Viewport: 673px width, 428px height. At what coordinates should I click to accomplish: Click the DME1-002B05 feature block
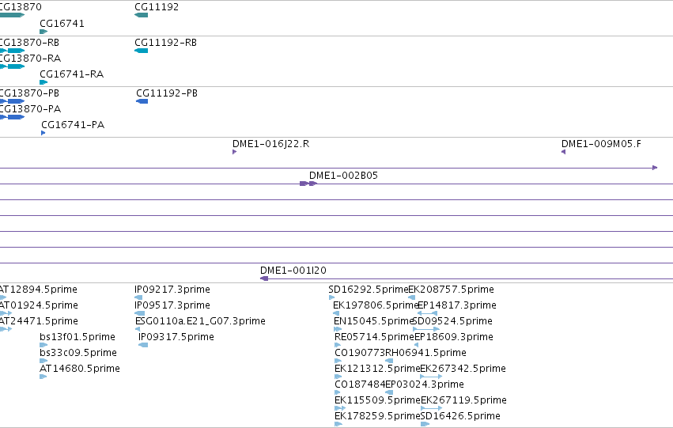point(308,184)
